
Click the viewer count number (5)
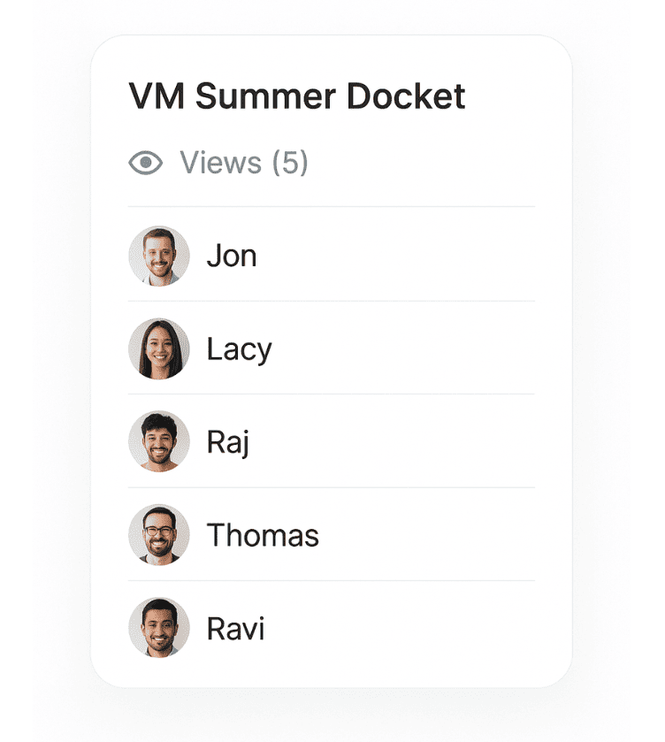[290, 163]
